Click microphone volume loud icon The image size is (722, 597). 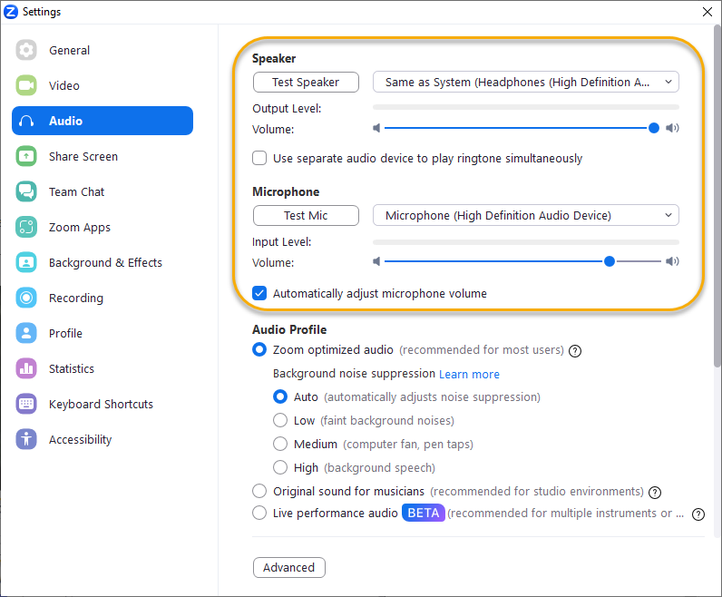coord(672,261)
